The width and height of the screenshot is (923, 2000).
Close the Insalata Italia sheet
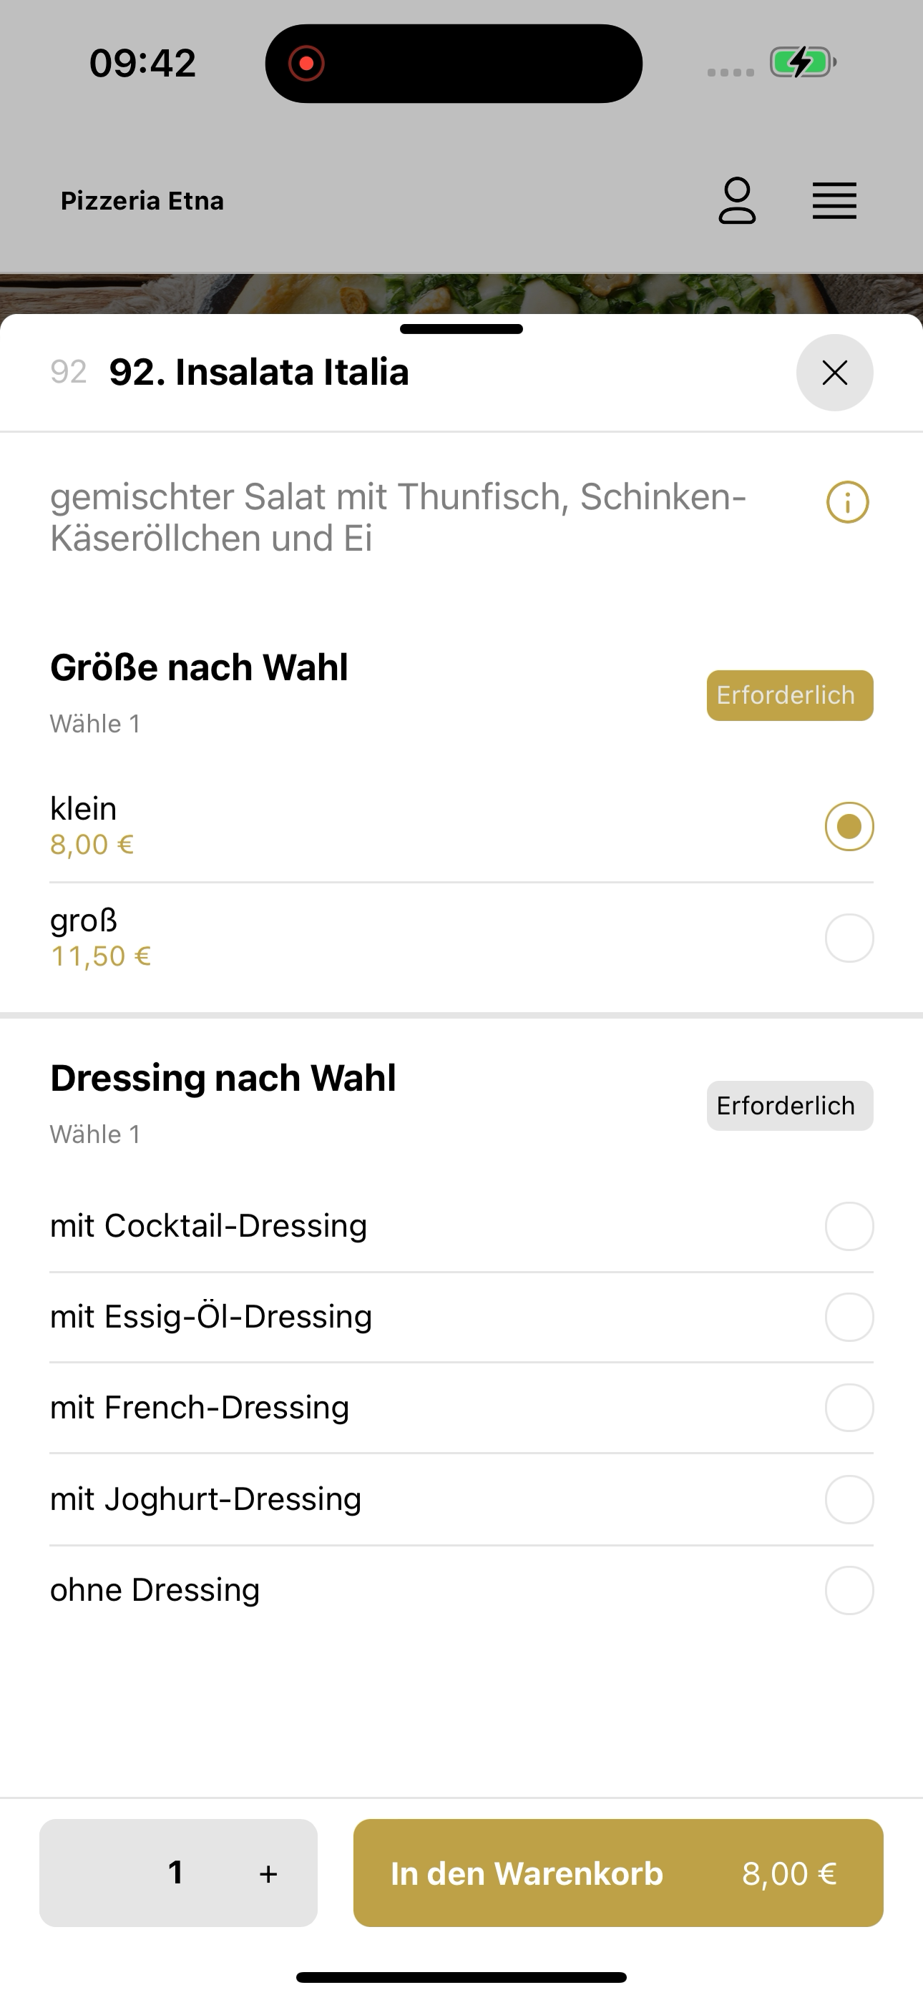point(834,373)
